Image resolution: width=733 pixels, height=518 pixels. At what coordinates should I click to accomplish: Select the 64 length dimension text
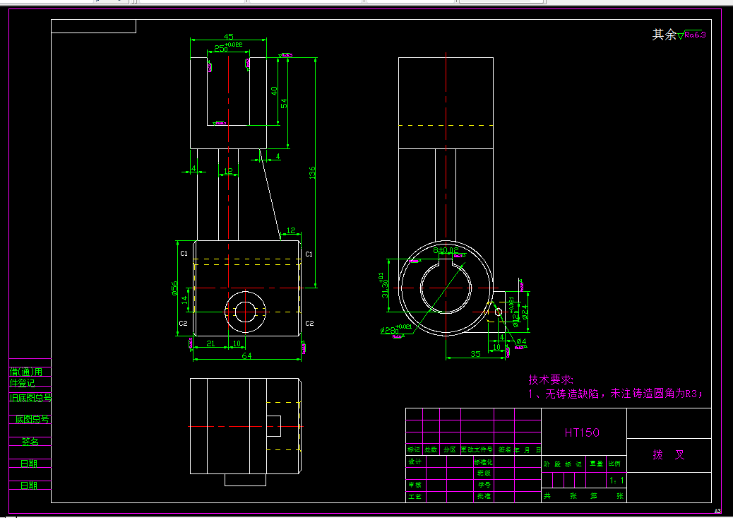[246, 355]
